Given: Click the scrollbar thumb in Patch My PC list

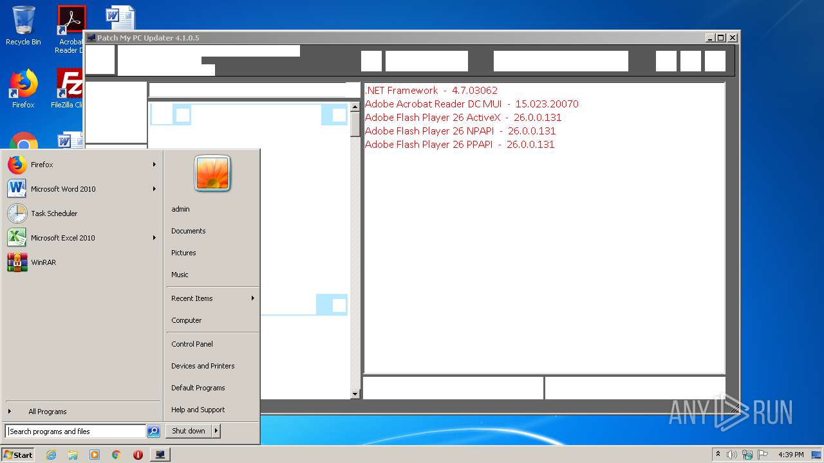Looking at the screenshot, I should click(355, 124).
